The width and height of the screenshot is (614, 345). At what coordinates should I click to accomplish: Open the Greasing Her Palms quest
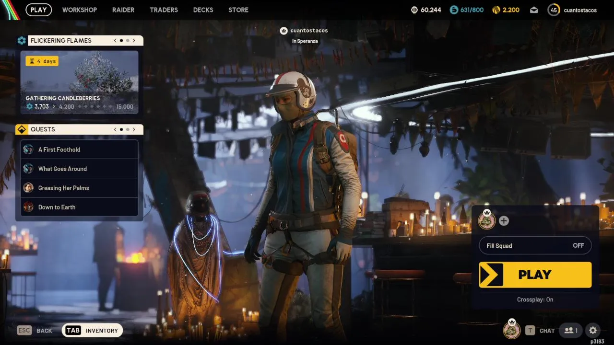click(x=79, y=188)
